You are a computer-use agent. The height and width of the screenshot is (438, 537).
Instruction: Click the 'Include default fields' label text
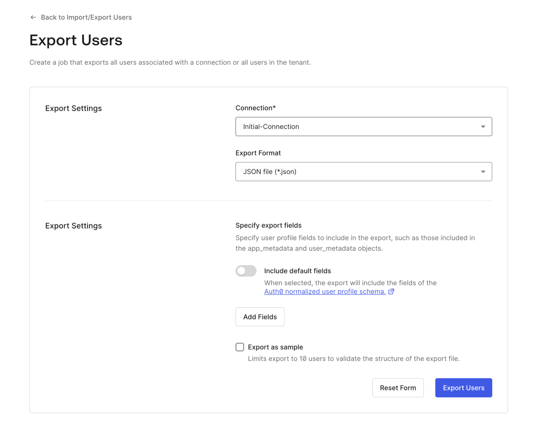[x=297, y=271]
